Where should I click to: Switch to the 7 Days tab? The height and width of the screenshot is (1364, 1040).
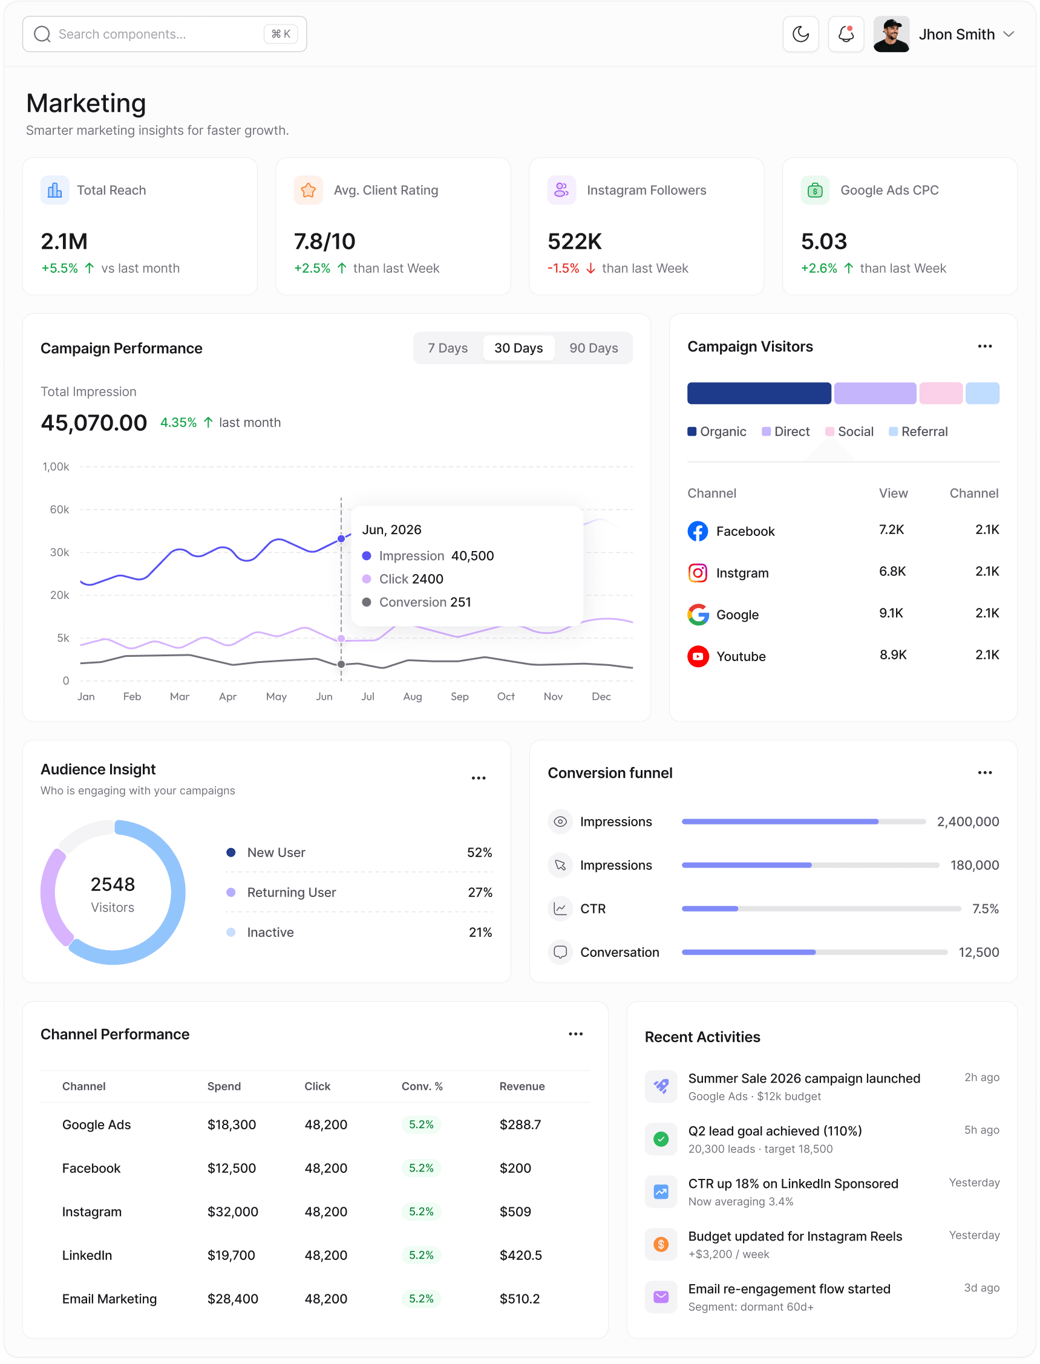[x=448, y=348]
